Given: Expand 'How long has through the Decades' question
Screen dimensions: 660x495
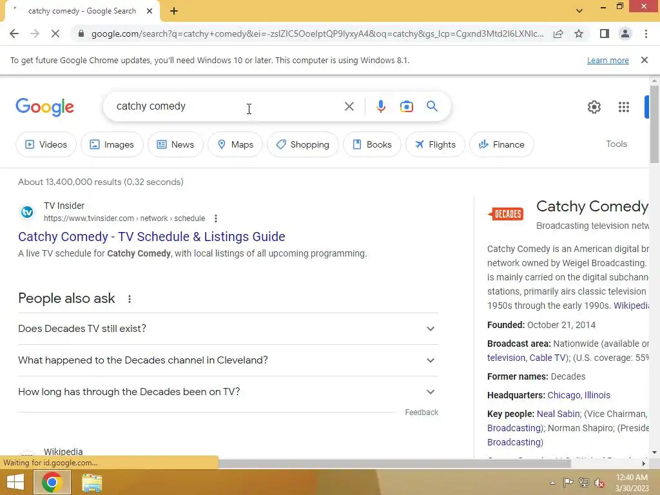Looking at the screenshot, I should click(x=228, y=392).
